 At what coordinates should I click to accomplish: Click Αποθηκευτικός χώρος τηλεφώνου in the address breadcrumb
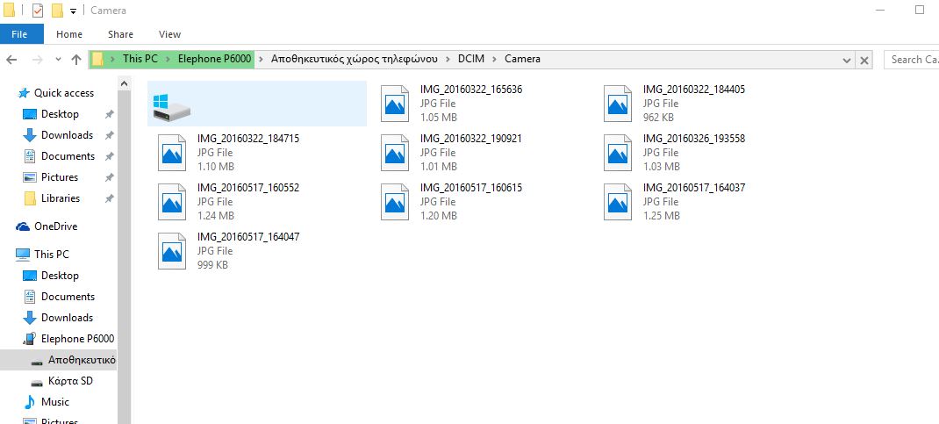tap(354, 59)
